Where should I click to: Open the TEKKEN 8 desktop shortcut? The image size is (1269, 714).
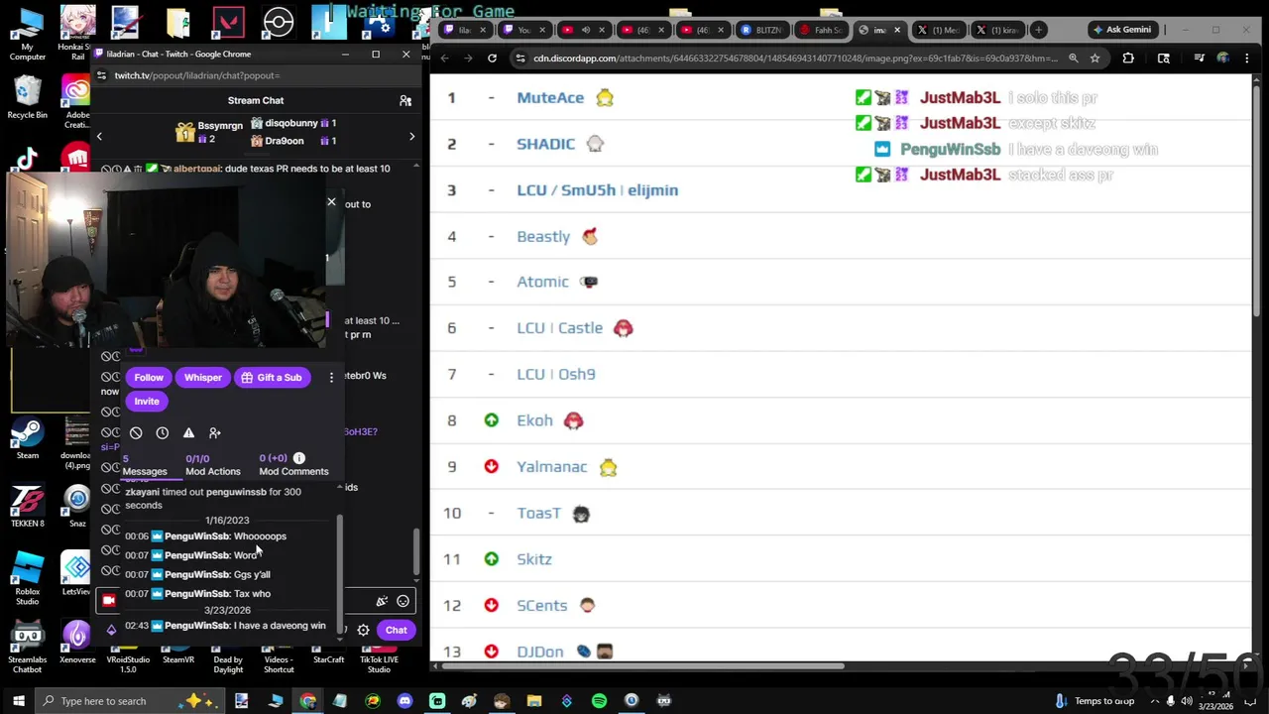(28, 506)
